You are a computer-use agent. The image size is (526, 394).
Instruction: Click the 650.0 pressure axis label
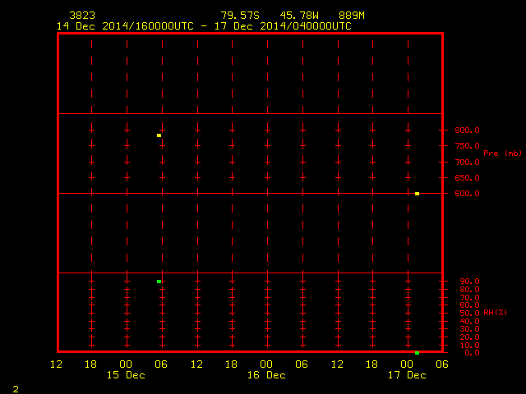pos(467,177)
